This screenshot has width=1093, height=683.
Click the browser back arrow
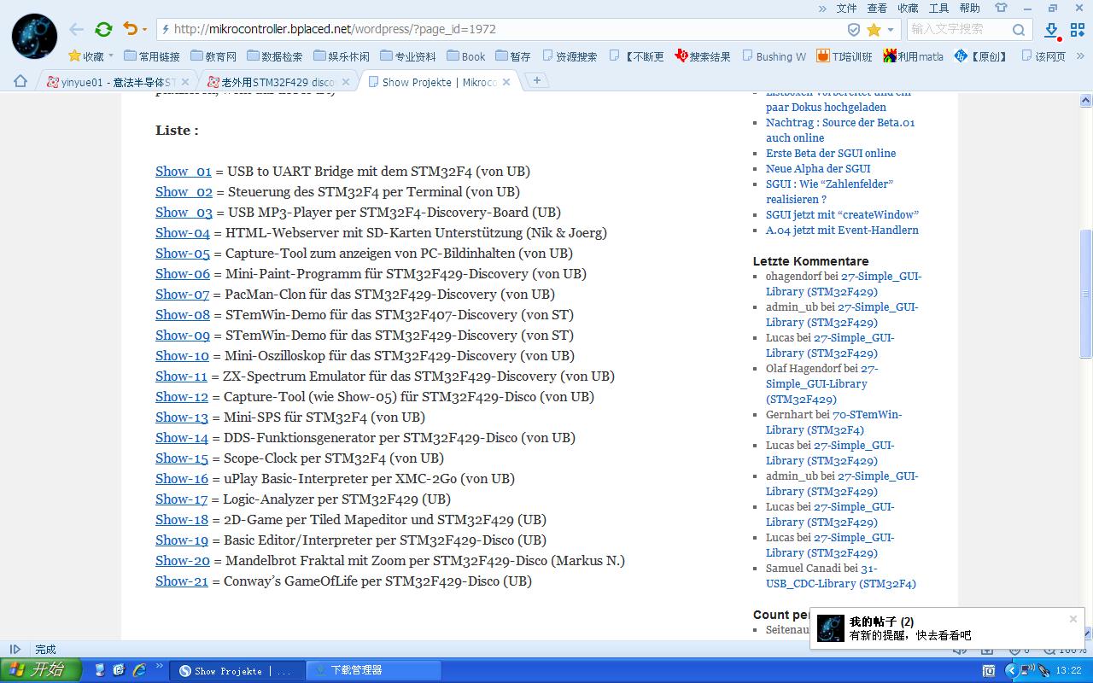coord(77,29)
